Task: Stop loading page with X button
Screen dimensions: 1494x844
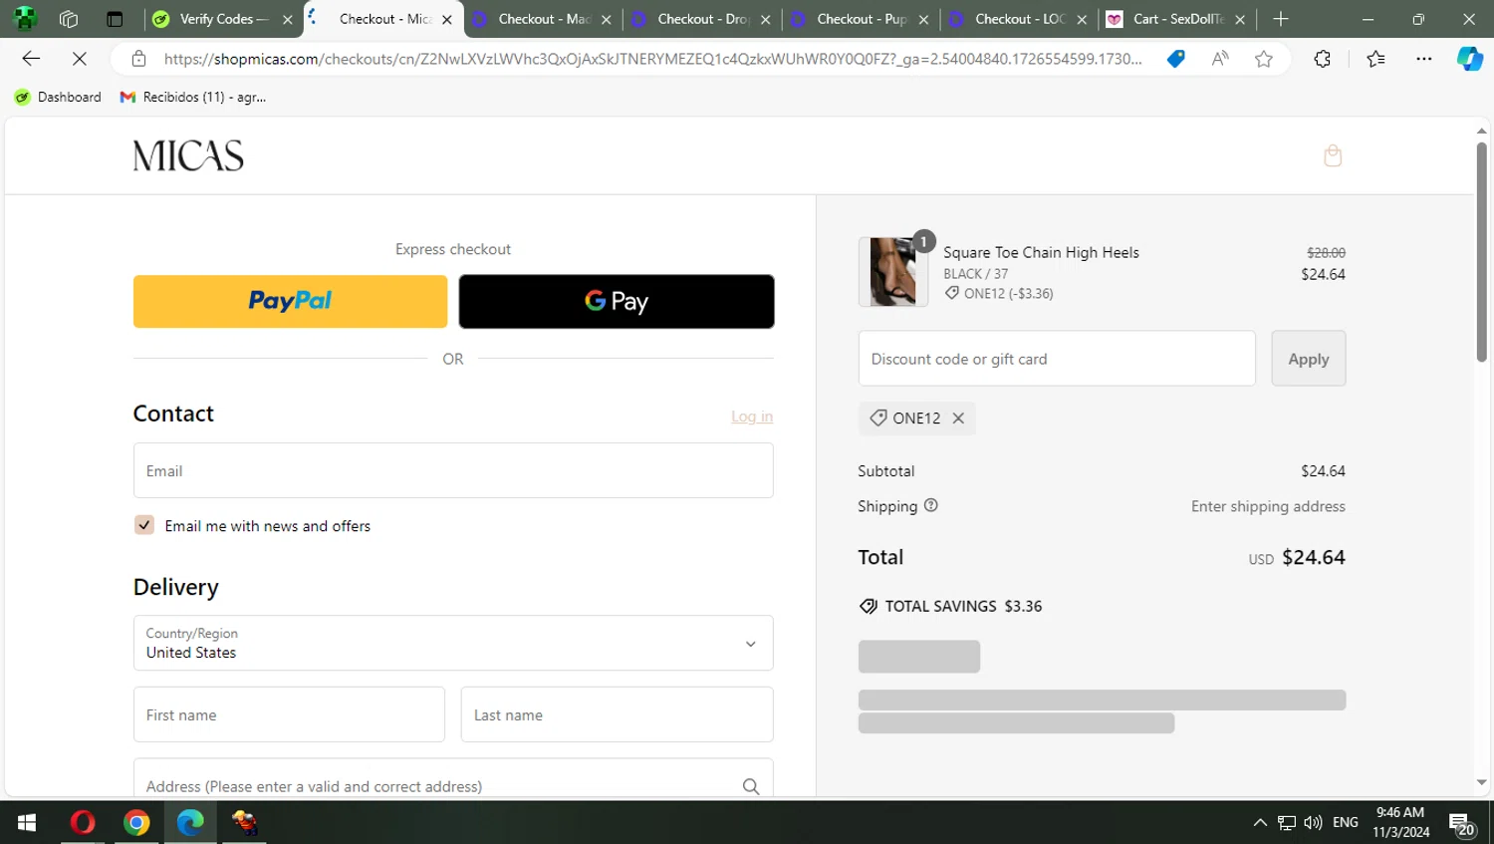Action: pos(80,59)
